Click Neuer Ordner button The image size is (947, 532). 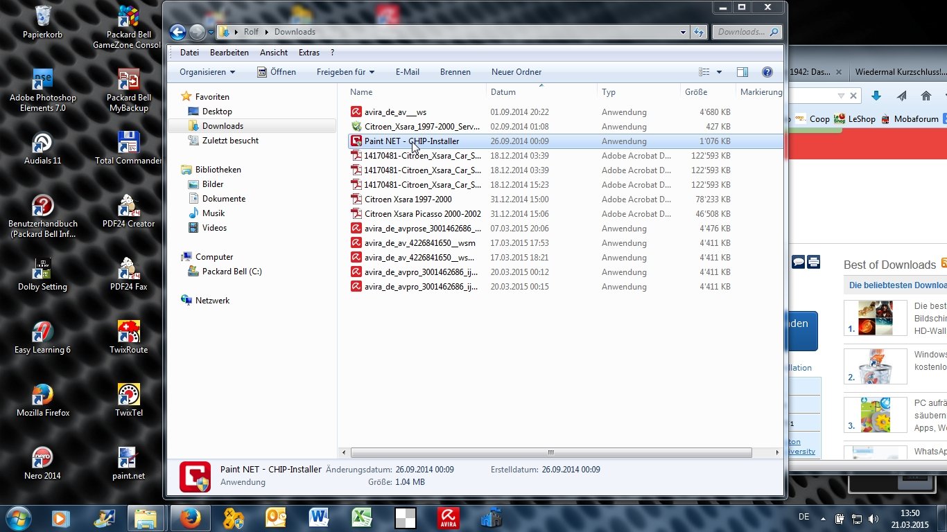tap(516, 72)
